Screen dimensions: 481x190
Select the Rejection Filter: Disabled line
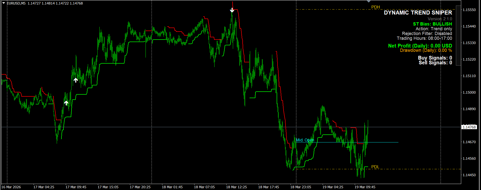427,33
